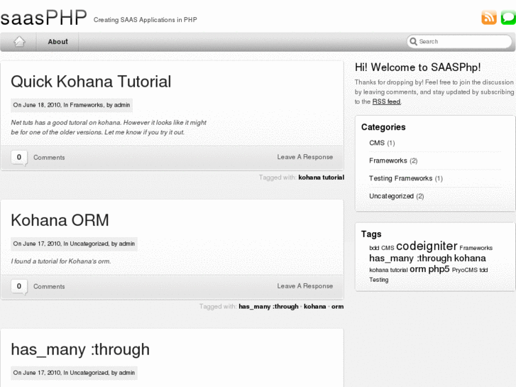Click the Testing tag in tag cloud

point(379,280)
